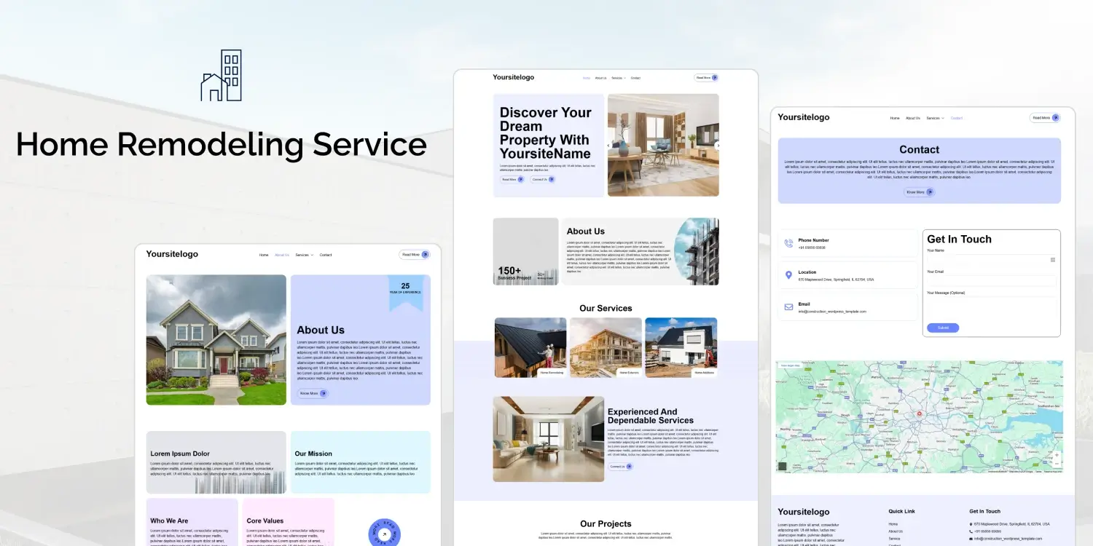Open Home in the About page nav
The height and width of the screenshot is (546, 1093).
264,255
